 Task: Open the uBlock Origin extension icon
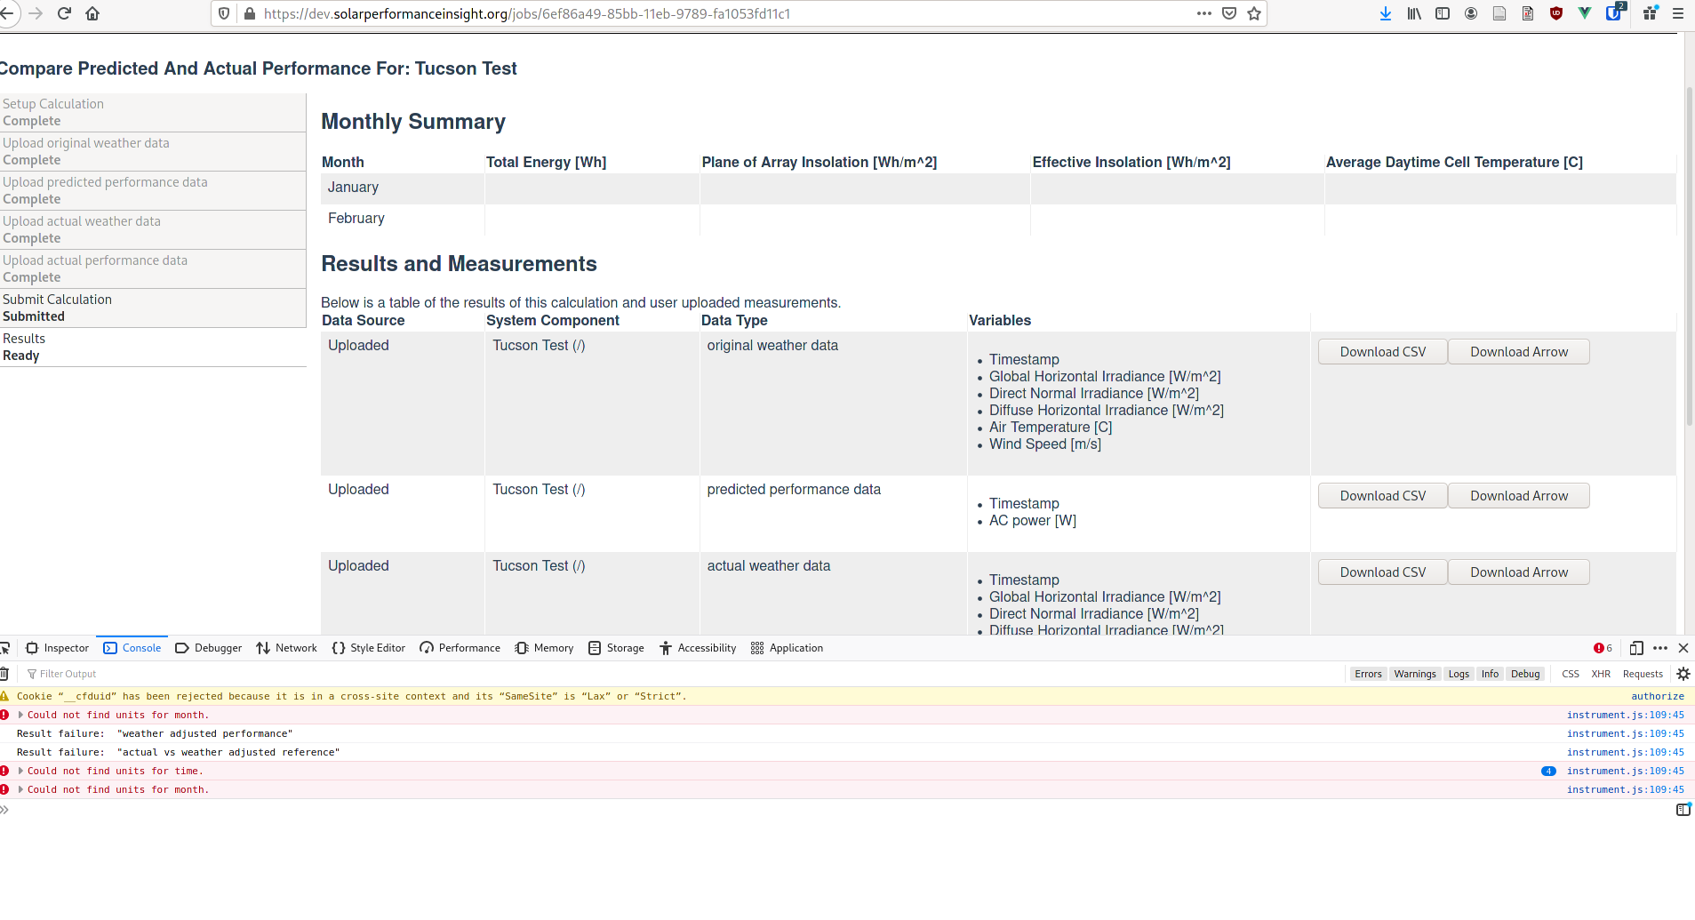[x=1555, y=13]
